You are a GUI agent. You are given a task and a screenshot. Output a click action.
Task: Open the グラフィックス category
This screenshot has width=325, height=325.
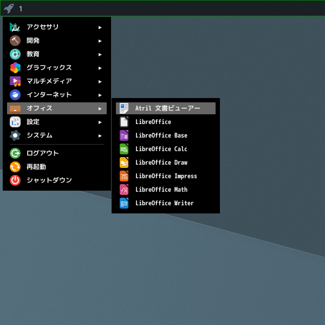(x=57, y=68)
